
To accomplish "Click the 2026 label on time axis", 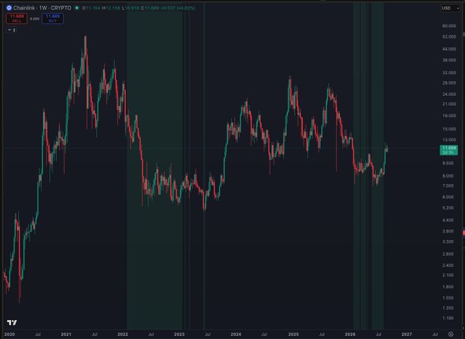I will (x=350, y=334).
